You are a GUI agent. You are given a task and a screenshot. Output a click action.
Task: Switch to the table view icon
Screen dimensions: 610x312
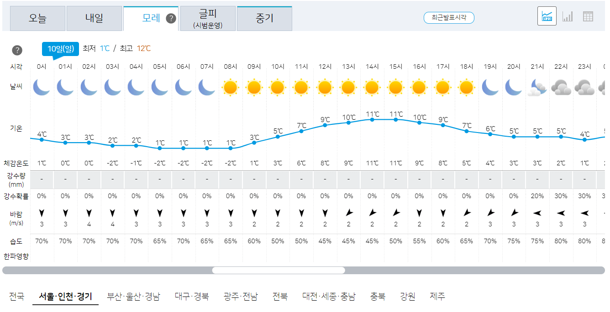click(x=589, y=15)
